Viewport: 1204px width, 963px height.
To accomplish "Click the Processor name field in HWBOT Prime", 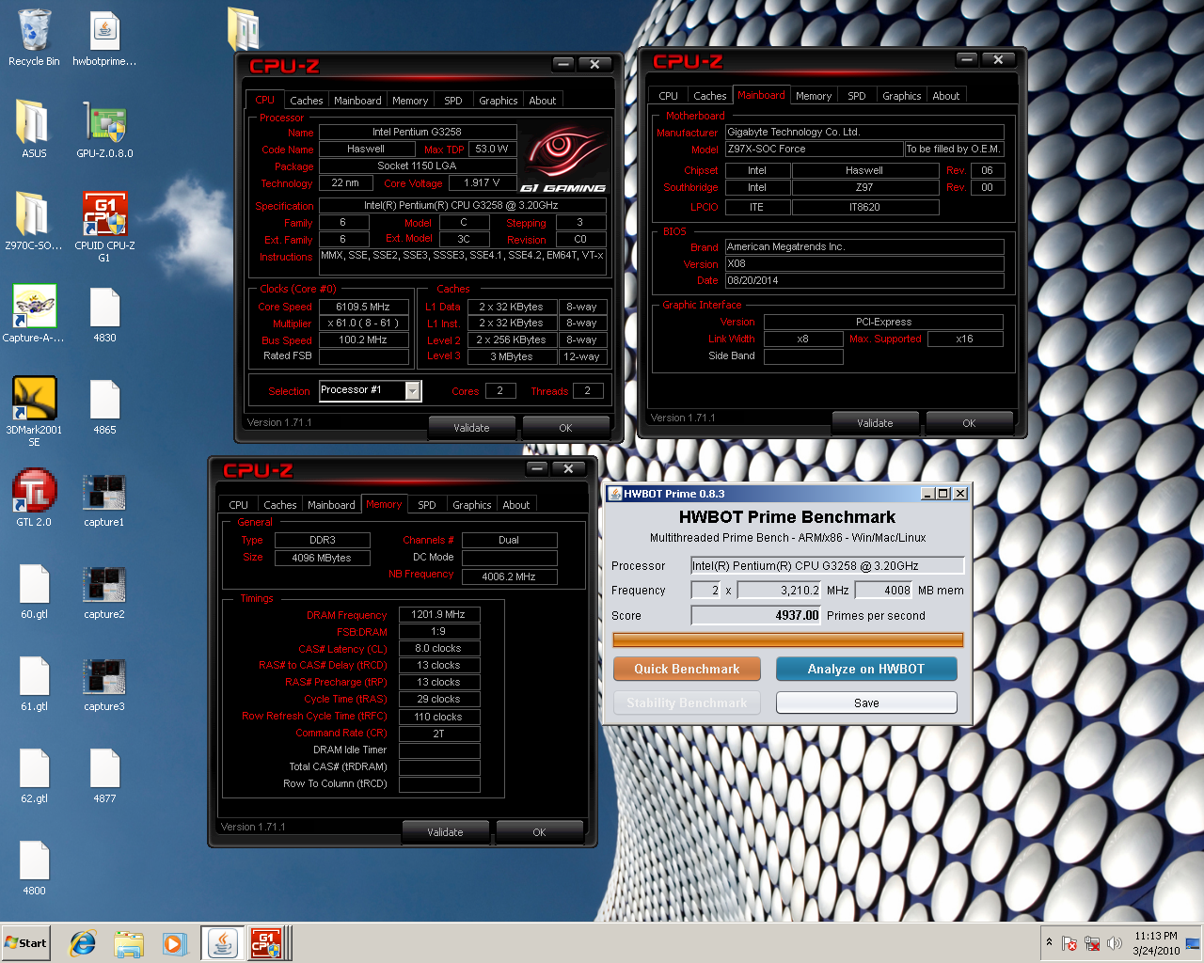I will (x=828, y=565).
